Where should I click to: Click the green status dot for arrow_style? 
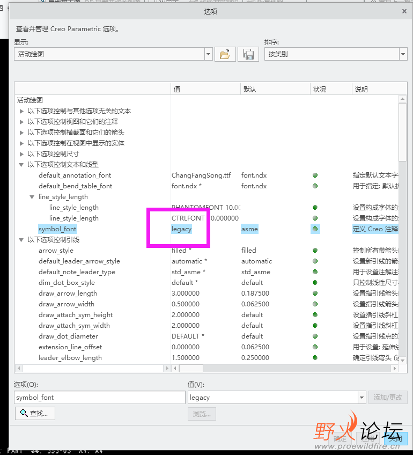315,251
